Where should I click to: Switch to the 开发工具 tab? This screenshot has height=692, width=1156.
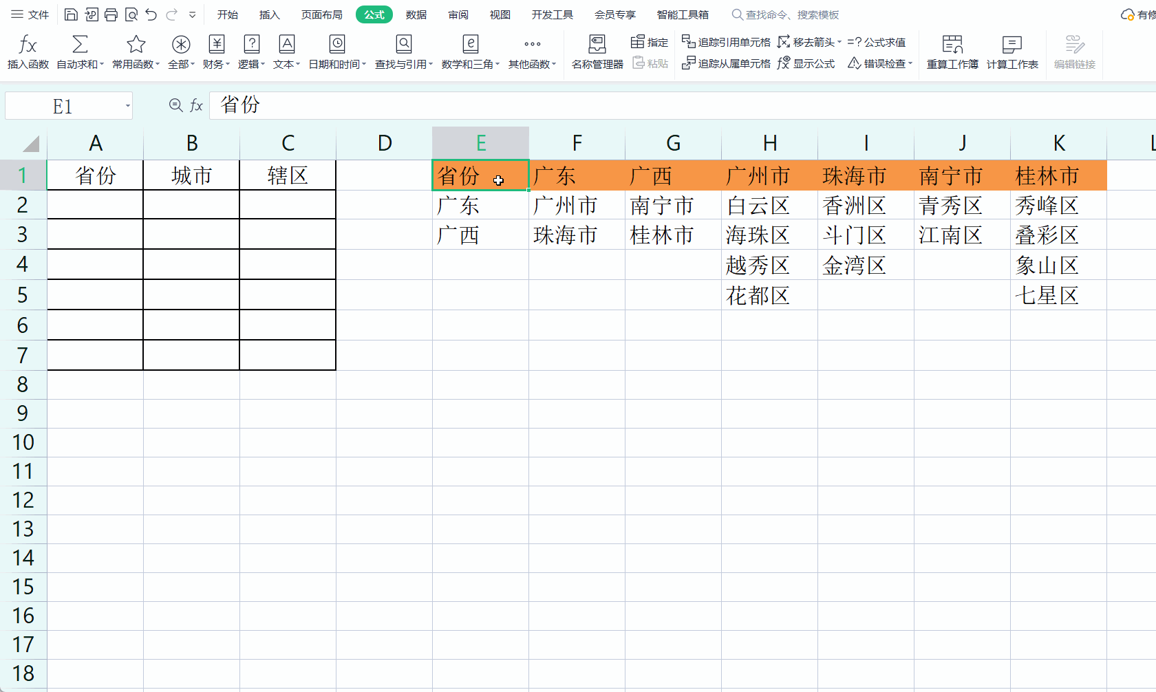click(x=552, y=14)
